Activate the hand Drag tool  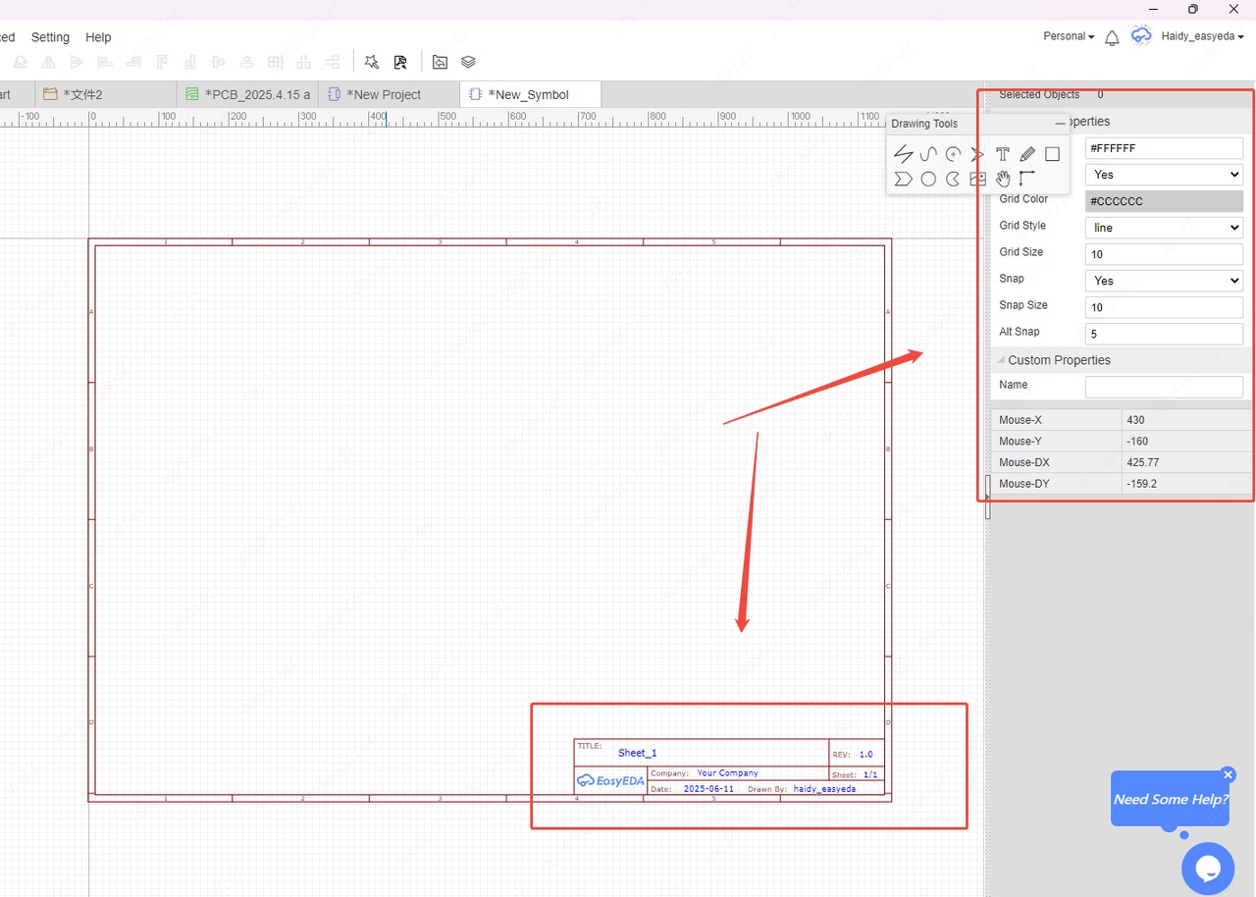click(x=1002, y=179)
